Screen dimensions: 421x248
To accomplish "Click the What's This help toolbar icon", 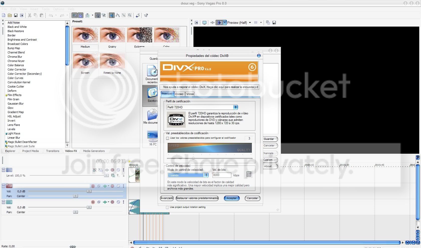I will pyautogui.click(x=146, y=15).
